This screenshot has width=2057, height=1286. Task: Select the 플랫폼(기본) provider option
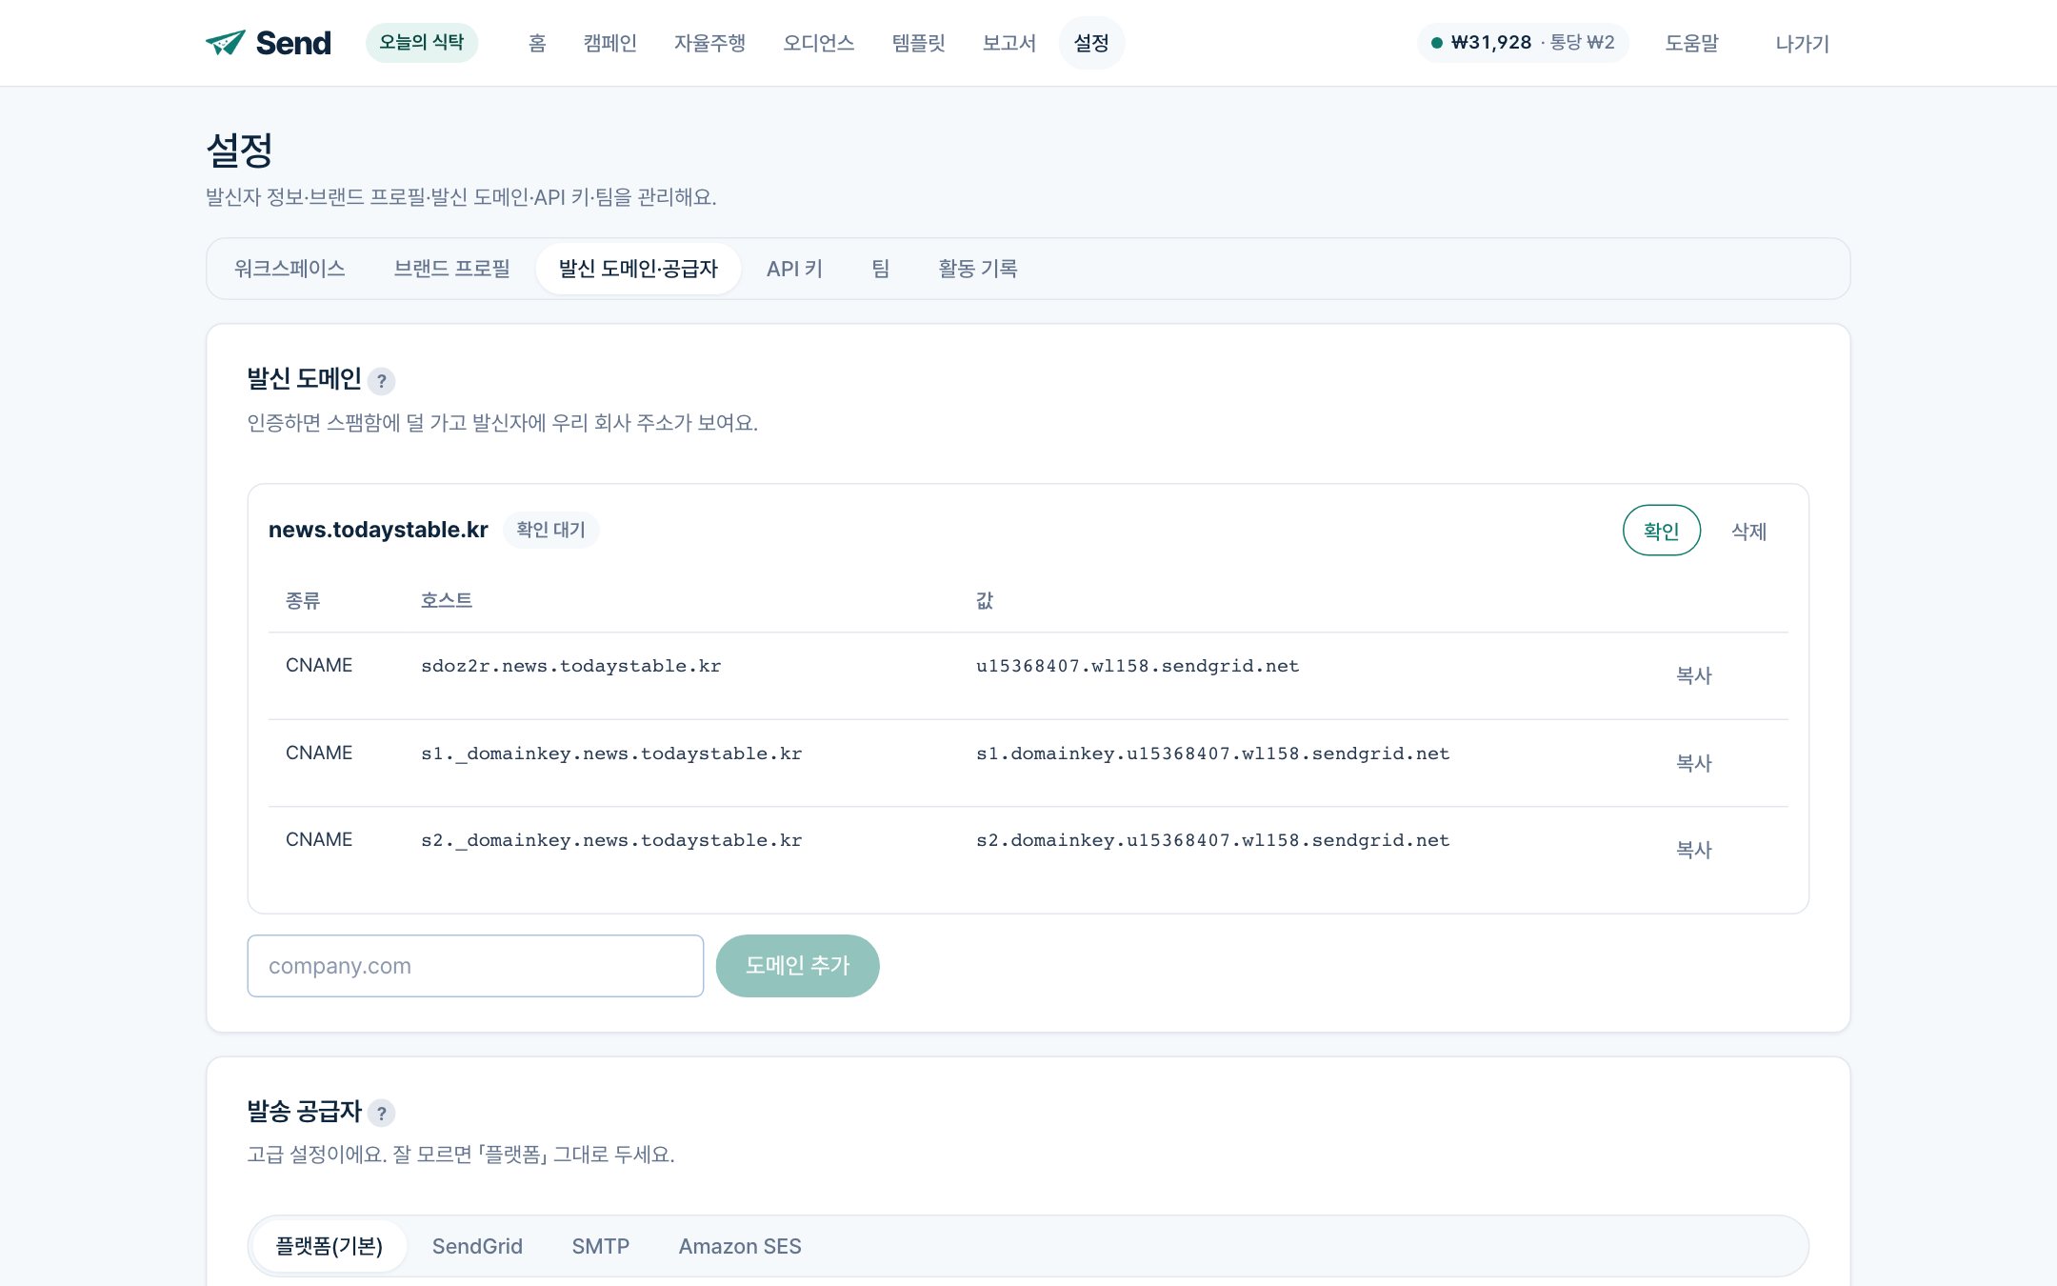click(330, 1246)
